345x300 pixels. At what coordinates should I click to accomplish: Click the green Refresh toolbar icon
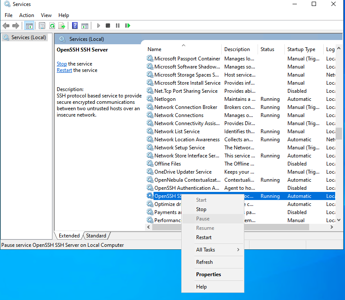point(52,26)
